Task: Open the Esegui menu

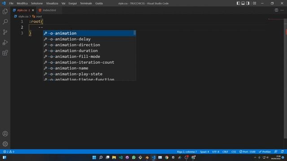Action: (73, 3)
